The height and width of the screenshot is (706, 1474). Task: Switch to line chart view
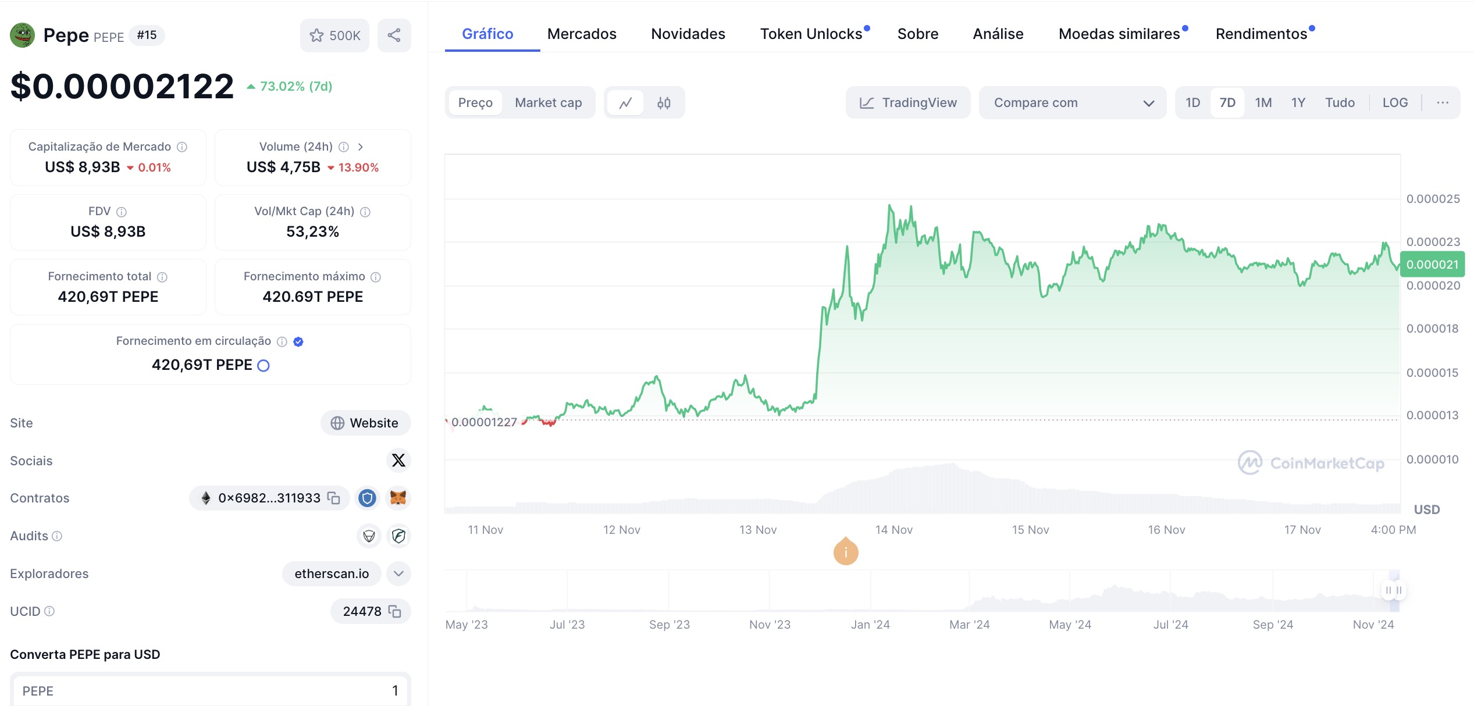point(625,103)
